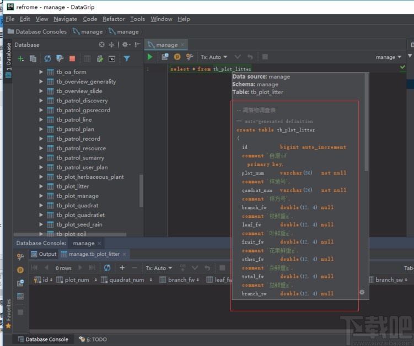
Task: Open the TODO tool window
Action: [92, 339]
